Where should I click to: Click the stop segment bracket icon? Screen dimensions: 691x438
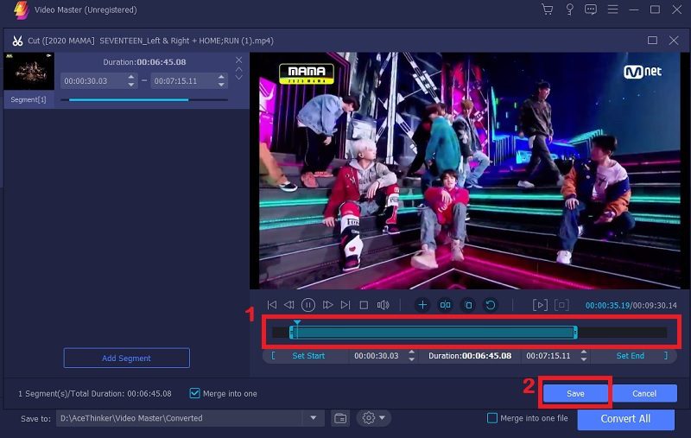click(x=561, y=304)
